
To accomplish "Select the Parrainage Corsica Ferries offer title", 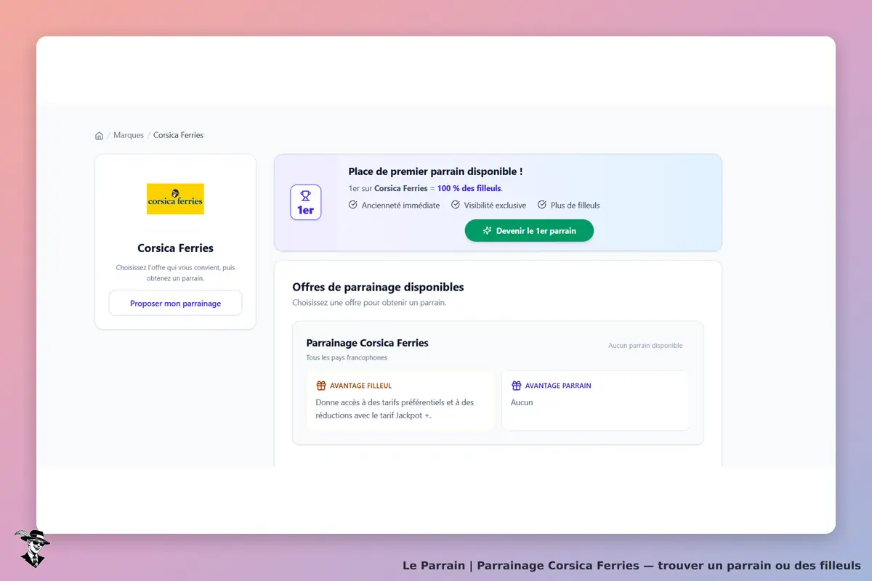I will (368, 343).
